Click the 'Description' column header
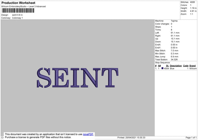198x140 pixels. (176, 66)
